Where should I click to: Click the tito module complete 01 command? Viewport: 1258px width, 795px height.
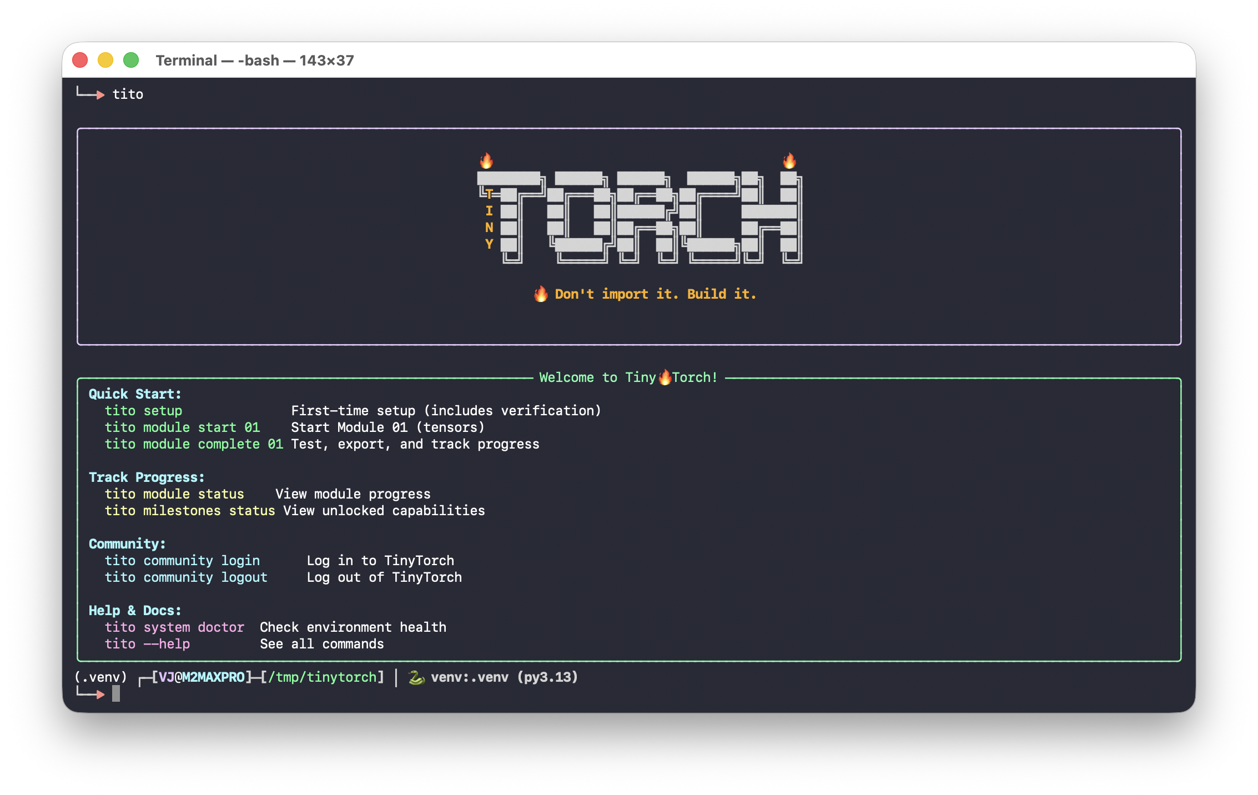point(194,444)
